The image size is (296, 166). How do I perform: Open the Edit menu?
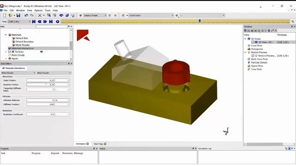coord(12,10)
